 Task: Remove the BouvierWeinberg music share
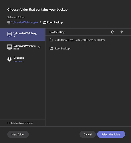pos(39,47)
